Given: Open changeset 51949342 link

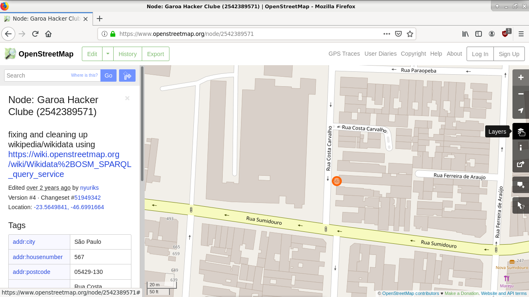Looking at the screenshot, I should pyautogui.click(x=88, y=198).
